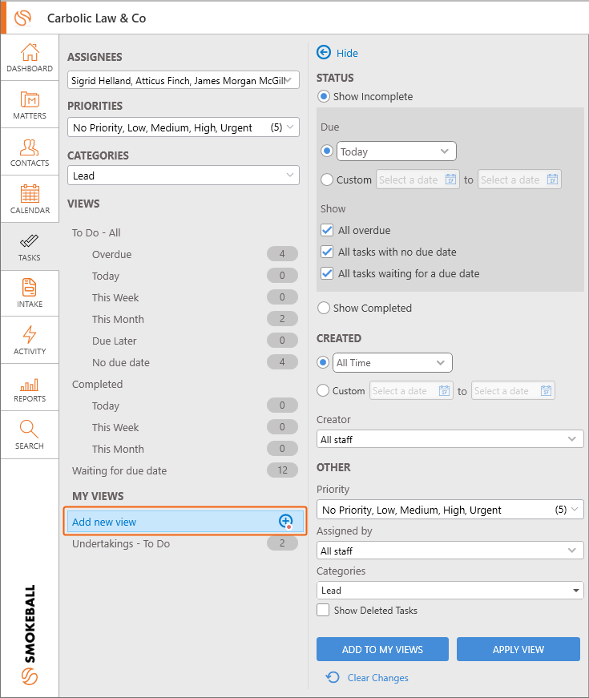Screen dimensions: 589x698
Task: Select the To Do - All view
Action: [96, 233]
